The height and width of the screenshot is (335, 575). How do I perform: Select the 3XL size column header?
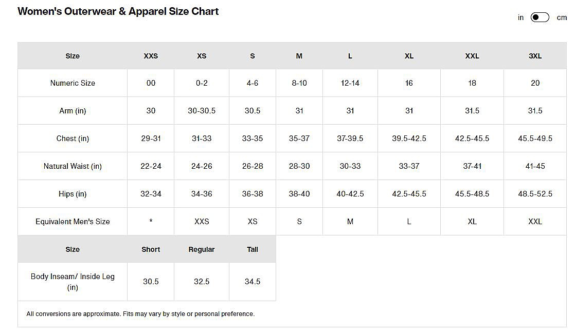coord(535,56)
